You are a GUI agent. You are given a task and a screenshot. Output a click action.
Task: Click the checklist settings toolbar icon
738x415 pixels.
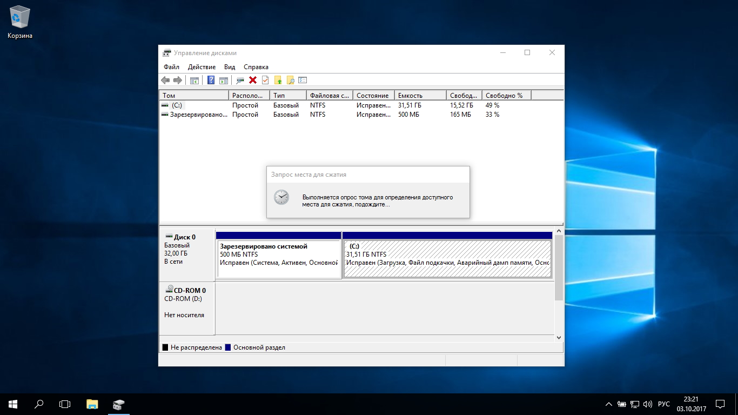(303, 81)
